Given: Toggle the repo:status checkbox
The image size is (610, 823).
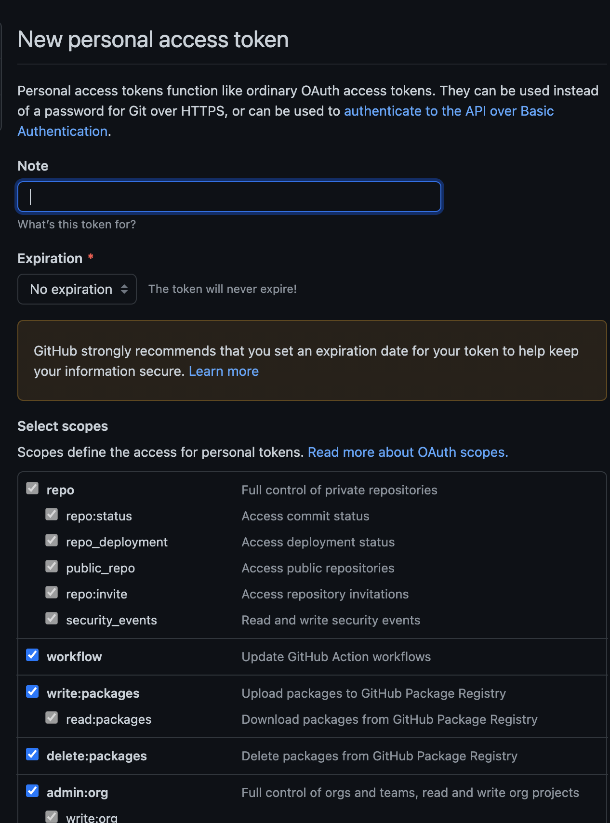Looking at the screenshot, I should 52,515.
